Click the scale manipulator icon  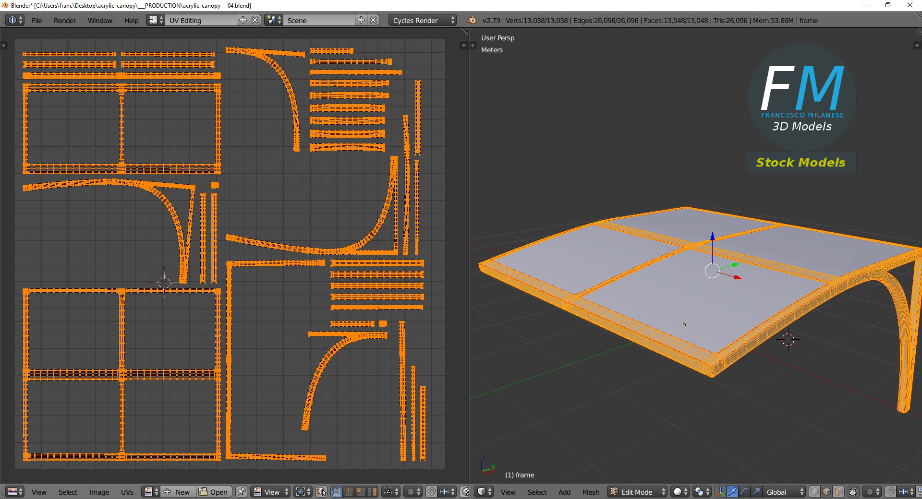point(756,492)
